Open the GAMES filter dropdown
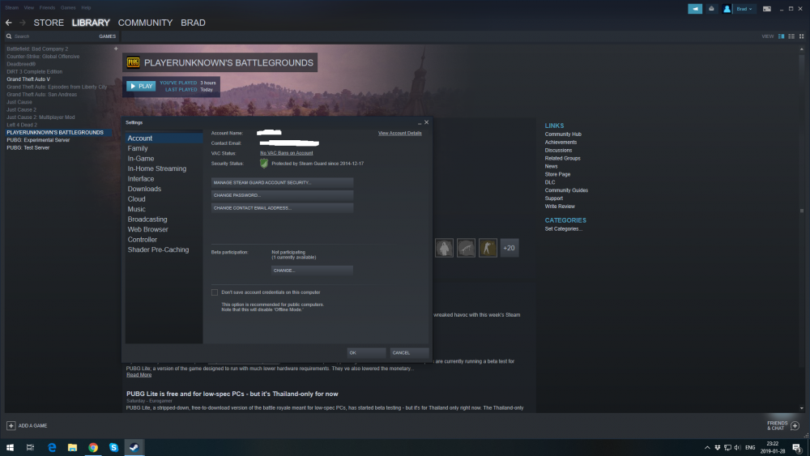The width and height of the screenshot is (810, 456). (108, 36)
